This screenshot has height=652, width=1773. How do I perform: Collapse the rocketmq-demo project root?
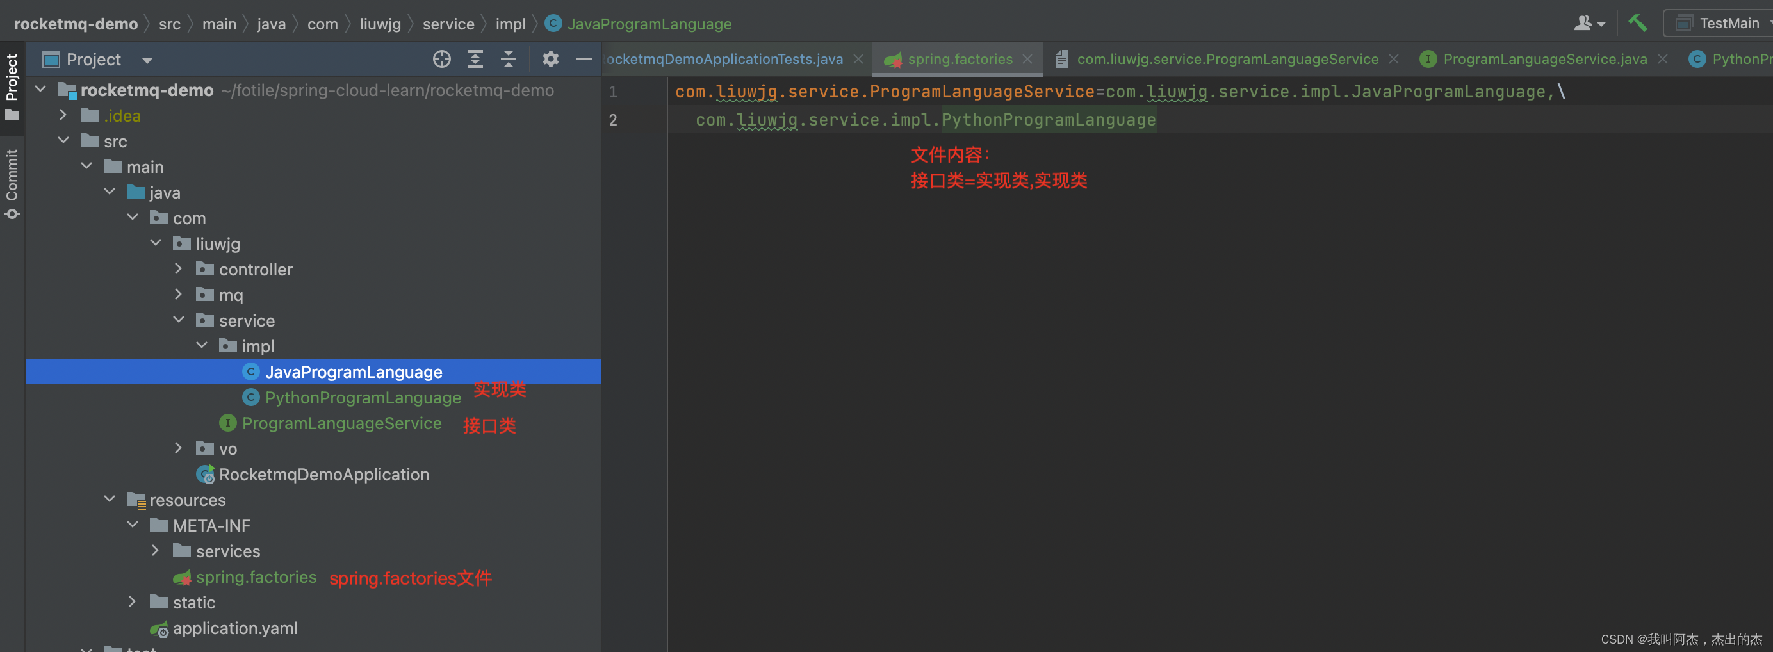(x=40, y=90)
